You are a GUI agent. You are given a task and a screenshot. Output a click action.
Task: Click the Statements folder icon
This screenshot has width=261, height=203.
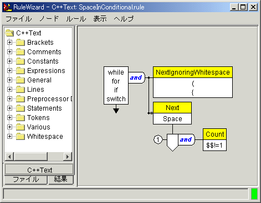click(x=21, y=108)
